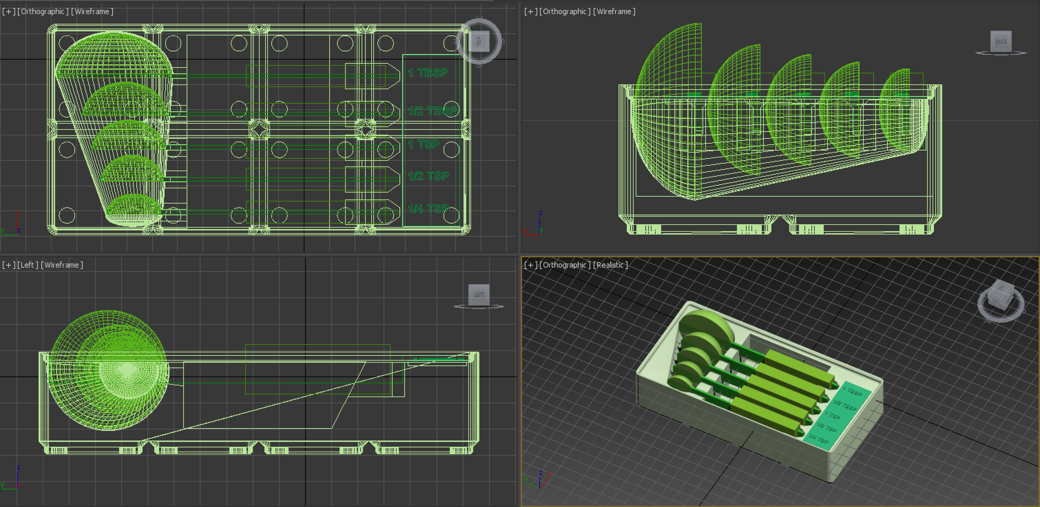Open [Orthographic] menu in top-left viewport
Image resolution: width=1040 pixels, height=507 pixels.
(43, 12)
